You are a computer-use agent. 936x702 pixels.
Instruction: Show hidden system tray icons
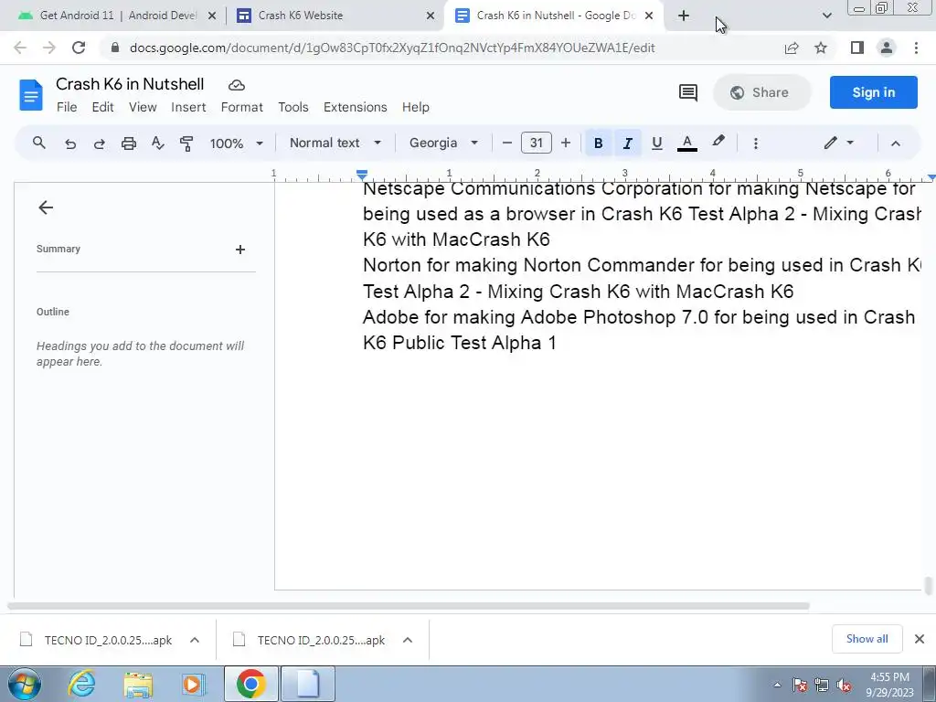pos(777,686)
